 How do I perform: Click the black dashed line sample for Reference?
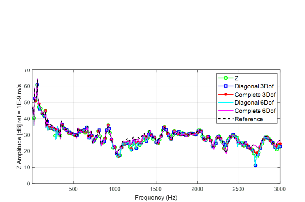[x=226, y=119]
